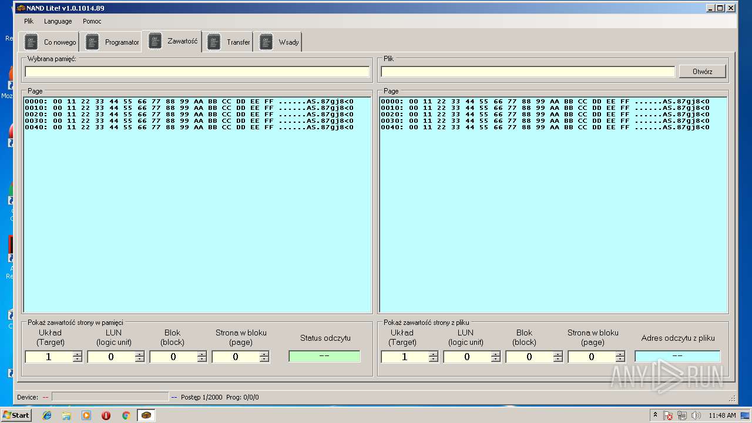752x423 pixels.
Task: Click the Show desktop button
Action: [746, 415]
